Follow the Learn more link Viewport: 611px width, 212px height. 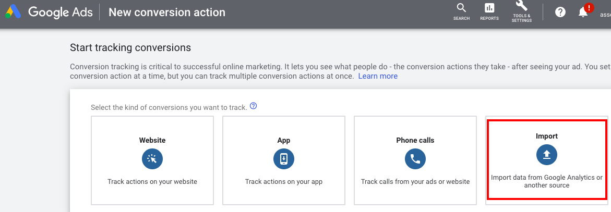378,76
